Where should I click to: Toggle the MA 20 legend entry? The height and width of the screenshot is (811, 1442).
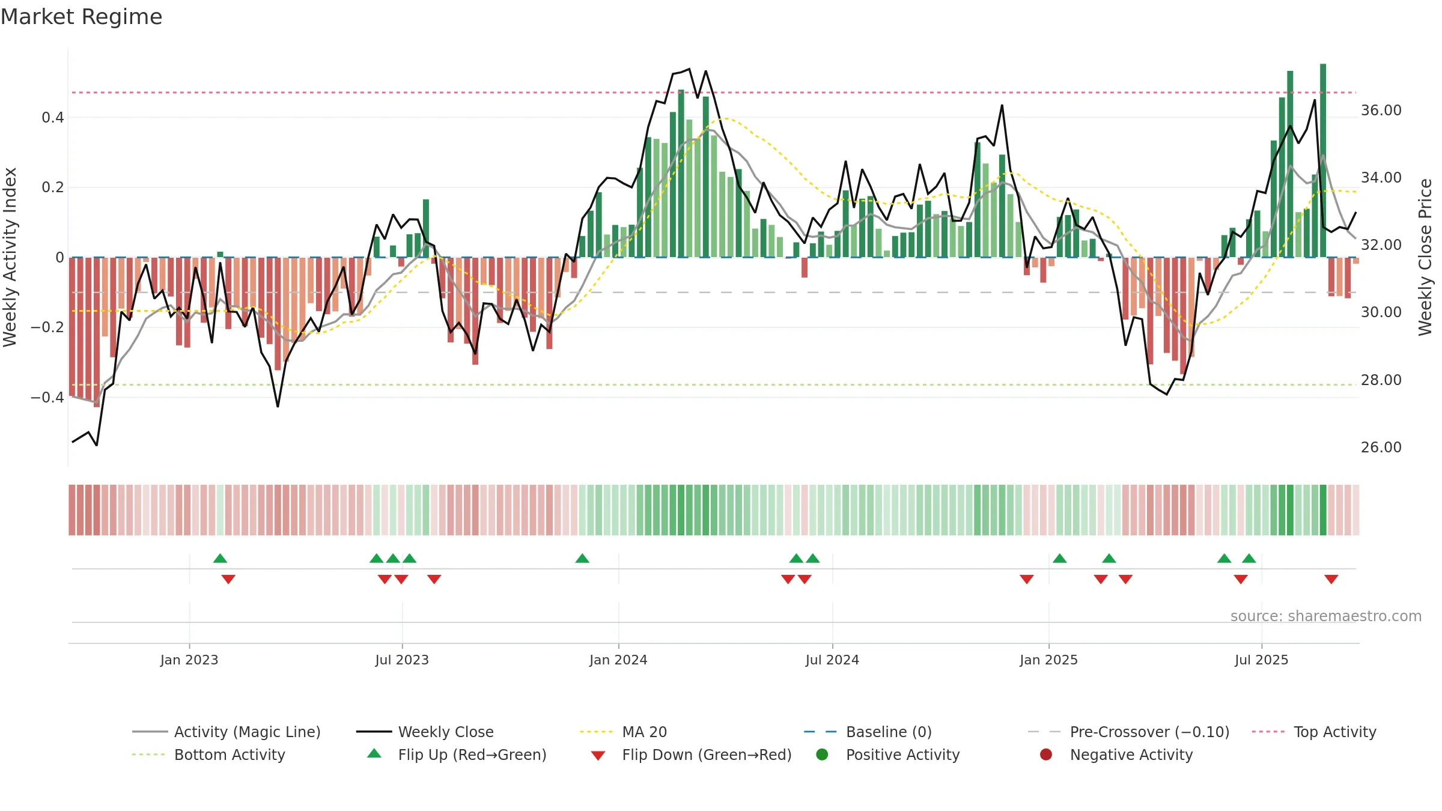tap(623, 732)
